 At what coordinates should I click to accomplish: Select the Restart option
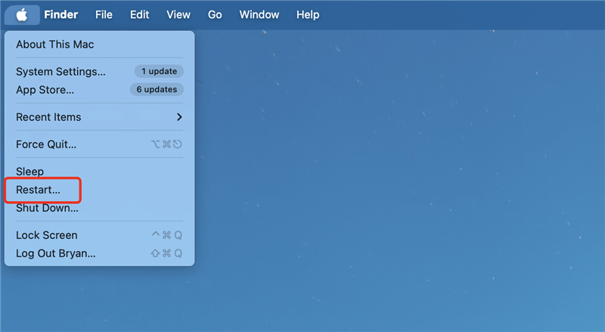tap(38, 190)
